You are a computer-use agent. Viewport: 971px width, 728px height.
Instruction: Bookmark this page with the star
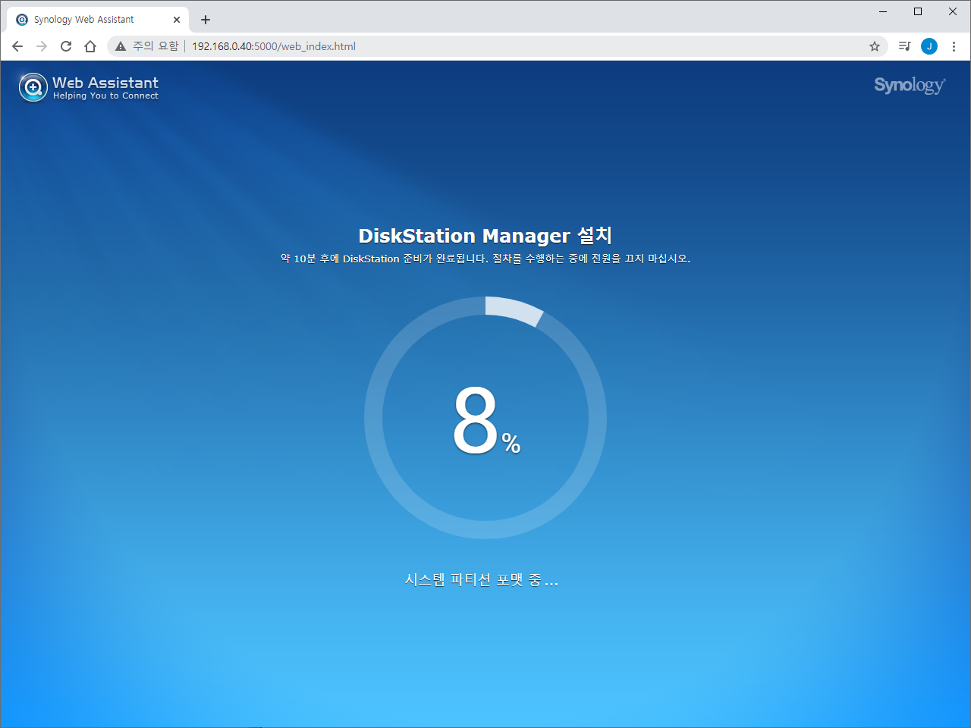(875, 46)
